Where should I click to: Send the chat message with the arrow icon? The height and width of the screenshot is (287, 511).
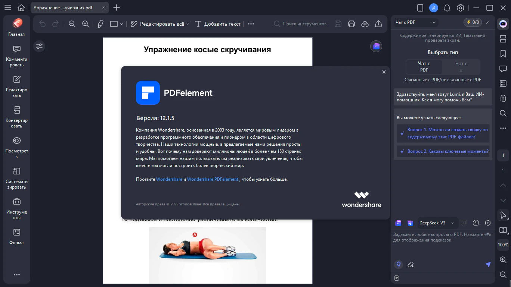(488, 264)
